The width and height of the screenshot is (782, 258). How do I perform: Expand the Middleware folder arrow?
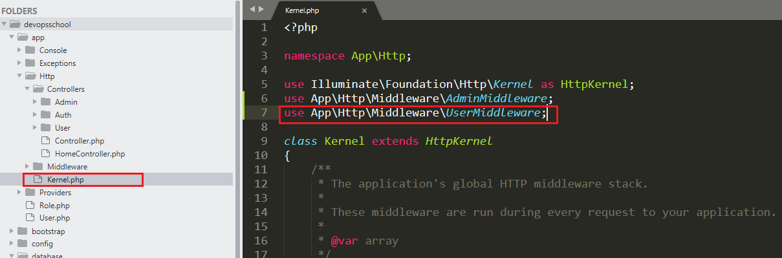27,167
